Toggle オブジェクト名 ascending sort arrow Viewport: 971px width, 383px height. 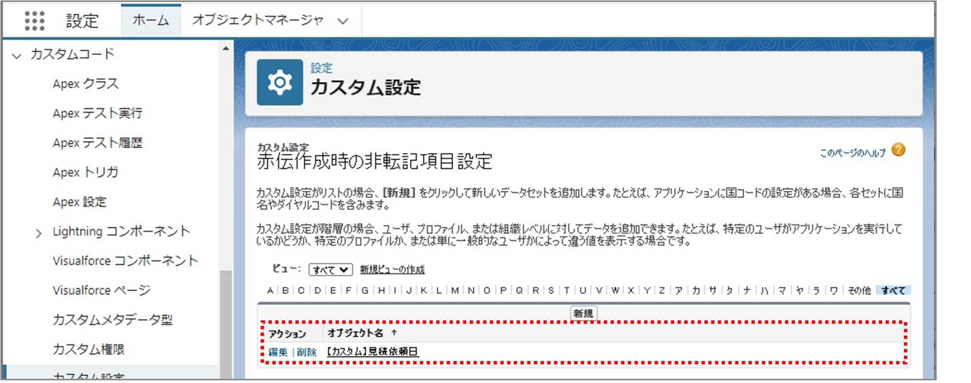pos(394,332)
